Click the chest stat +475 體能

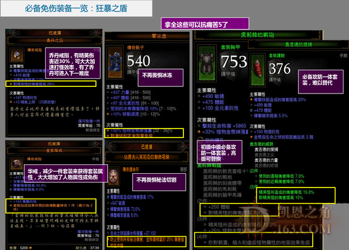click(213, 102)
